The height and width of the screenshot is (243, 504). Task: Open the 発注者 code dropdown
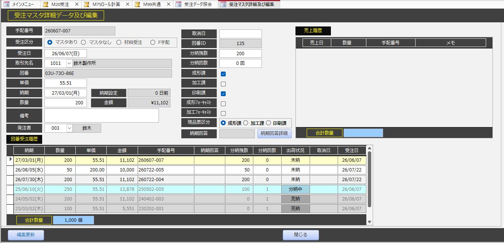(x=69, y=128)
